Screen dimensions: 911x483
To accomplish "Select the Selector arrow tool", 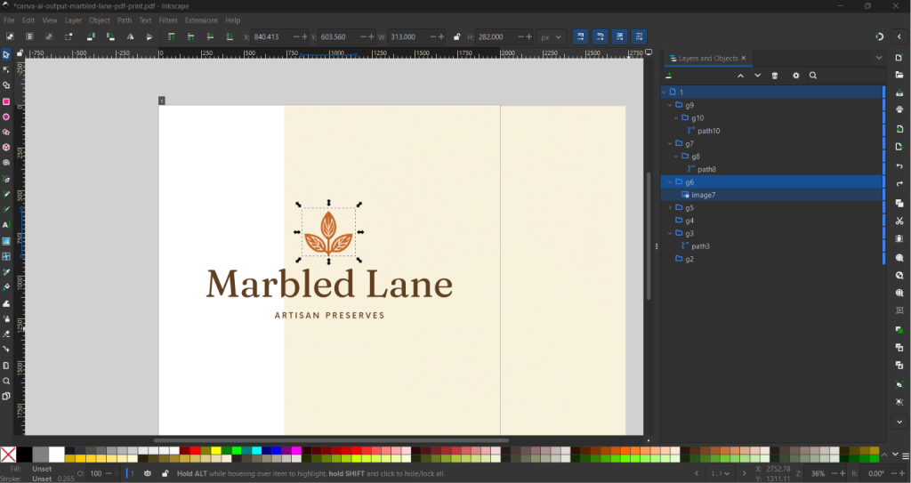I will (6, 54).
